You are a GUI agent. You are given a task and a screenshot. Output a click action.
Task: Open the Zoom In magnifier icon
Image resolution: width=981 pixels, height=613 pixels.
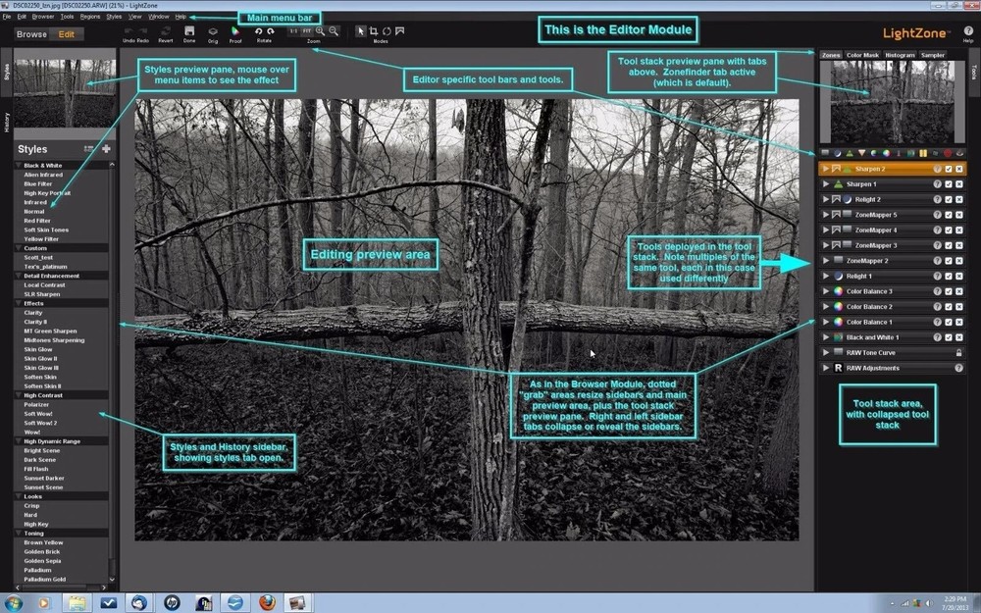click(320, 30)
